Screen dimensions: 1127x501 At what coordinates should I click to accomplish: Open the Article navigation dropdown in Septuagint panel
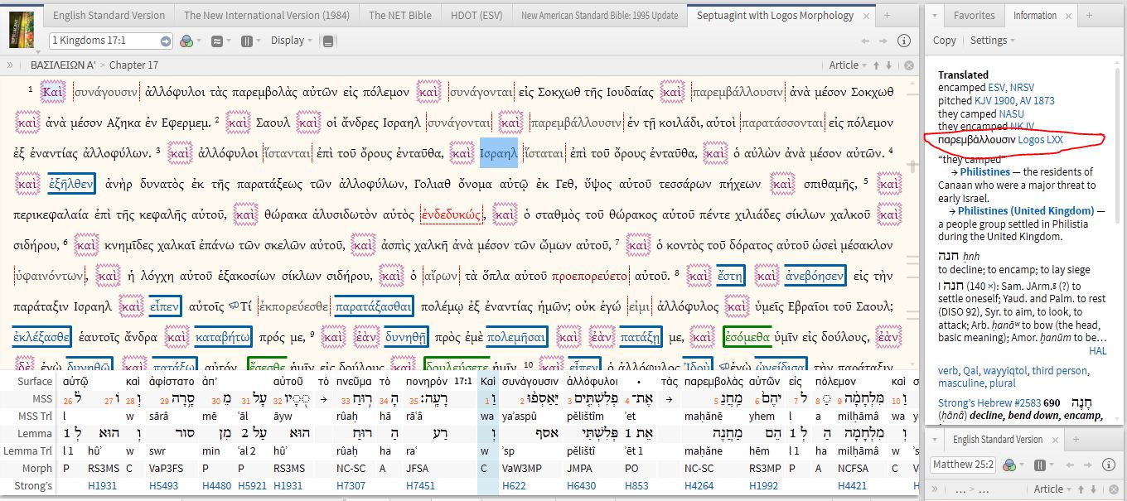click(x=848, y=65)
